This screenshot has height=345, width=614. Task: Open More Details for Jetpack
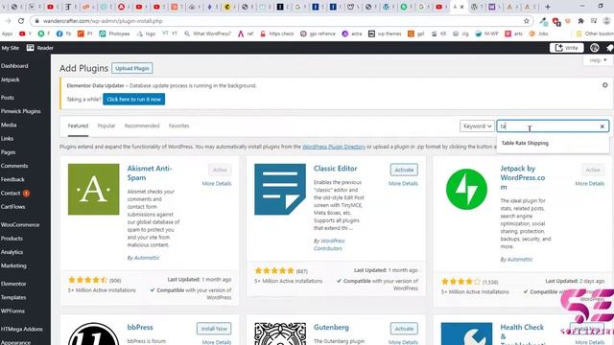589,183
